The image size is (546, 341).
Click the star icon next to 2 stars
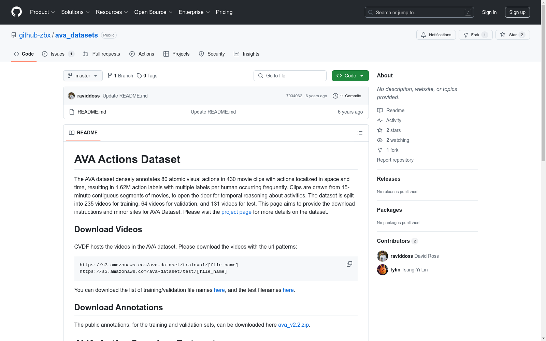click(x=380, y=130)
